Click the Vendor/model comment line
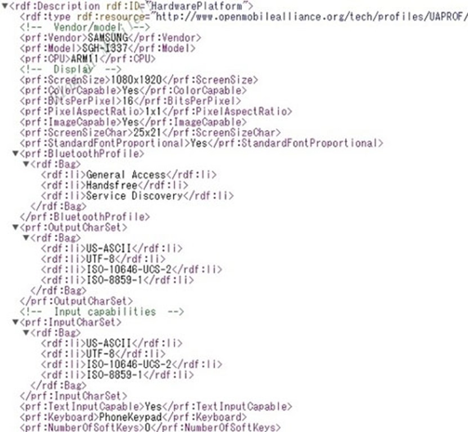Viewport: 468px width, 432px height. click(x=85, y=28)
